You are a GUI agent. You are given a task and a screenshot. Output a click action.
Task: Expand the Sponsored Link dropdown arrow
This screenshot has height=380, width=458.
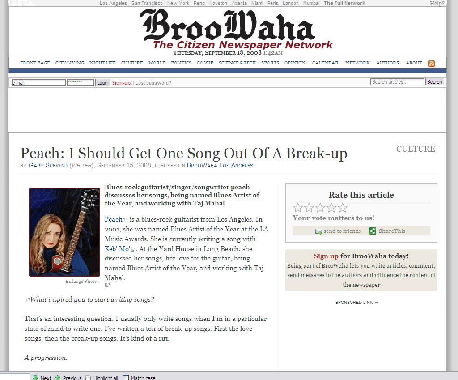(377, 303)
